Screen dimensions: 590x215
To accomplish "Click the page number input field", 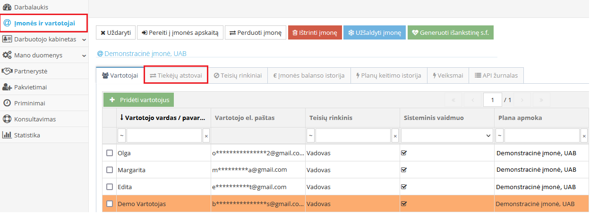I will click(492, 100).
